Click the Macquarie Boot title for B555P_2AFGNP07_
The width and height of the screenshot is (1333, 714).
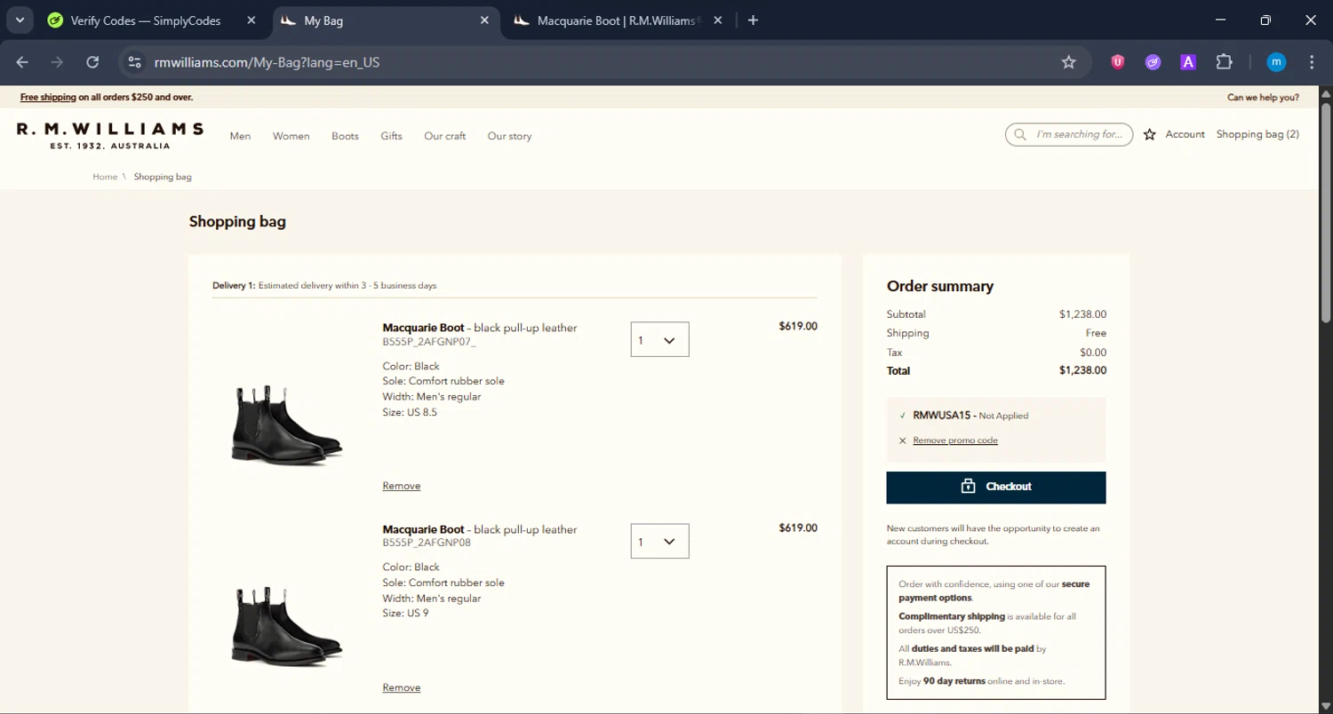pyautogui.click(x=423, y=328)
